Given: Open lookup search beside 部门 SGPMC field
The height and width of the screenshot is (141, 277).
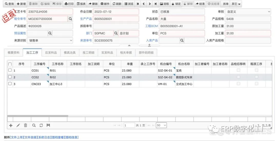Looking at the screenshot, I should tap(116, 33).
